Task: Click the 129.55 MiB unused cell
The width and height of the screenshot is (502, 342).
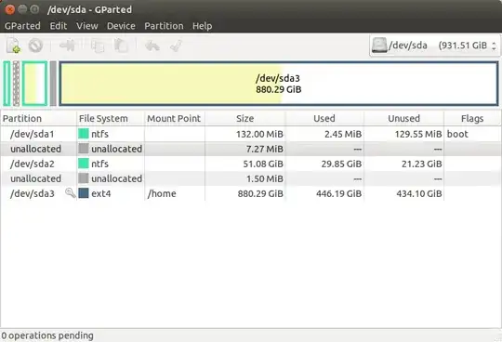Action: (x=418, y=134)
